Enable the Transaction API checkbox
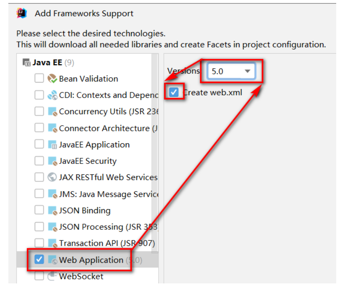This screenshot has height=290, width=352. 39,243
